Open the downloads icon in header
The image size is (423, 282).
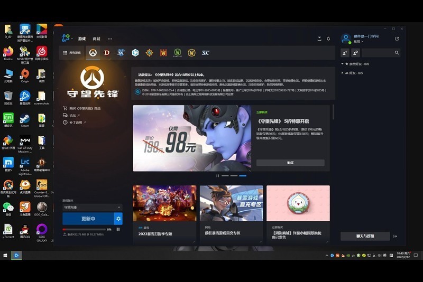[x=319, y=39]
